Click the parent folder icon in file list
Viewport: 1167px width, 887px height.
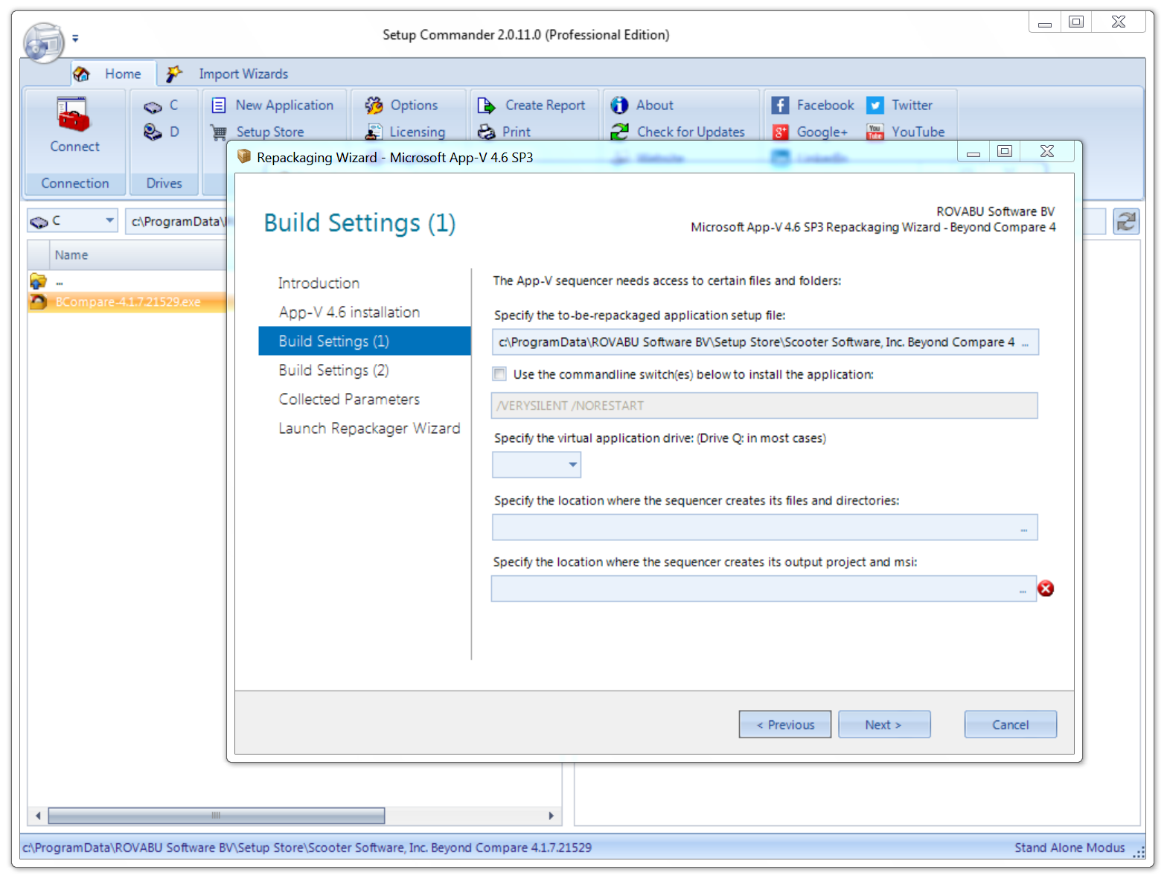[x=38, y=281]
